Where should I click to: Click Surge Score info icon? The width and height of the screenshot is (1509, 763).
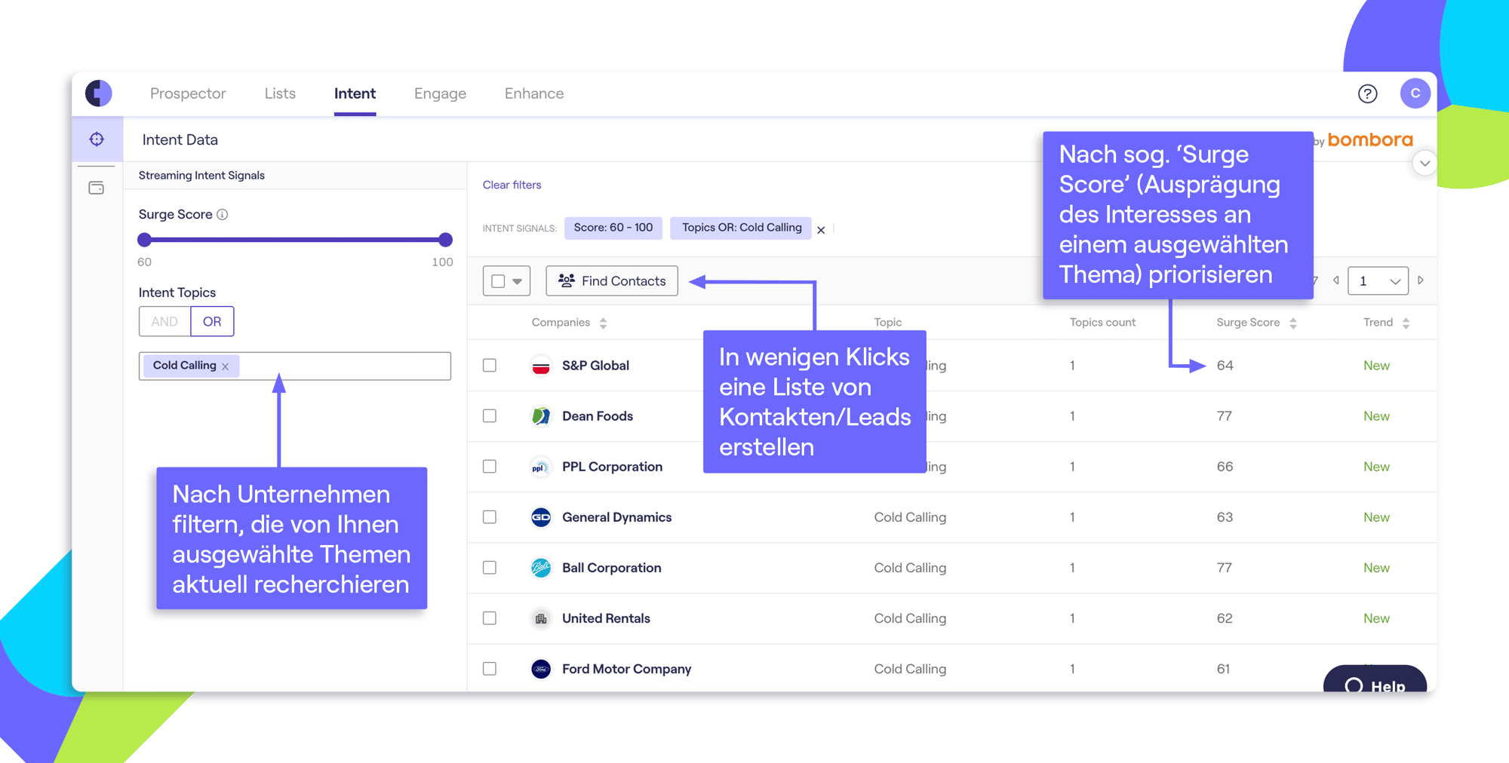pos(223,215)
